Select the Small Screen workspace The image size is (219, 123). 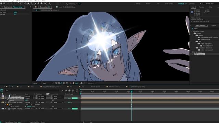point(169,4)
